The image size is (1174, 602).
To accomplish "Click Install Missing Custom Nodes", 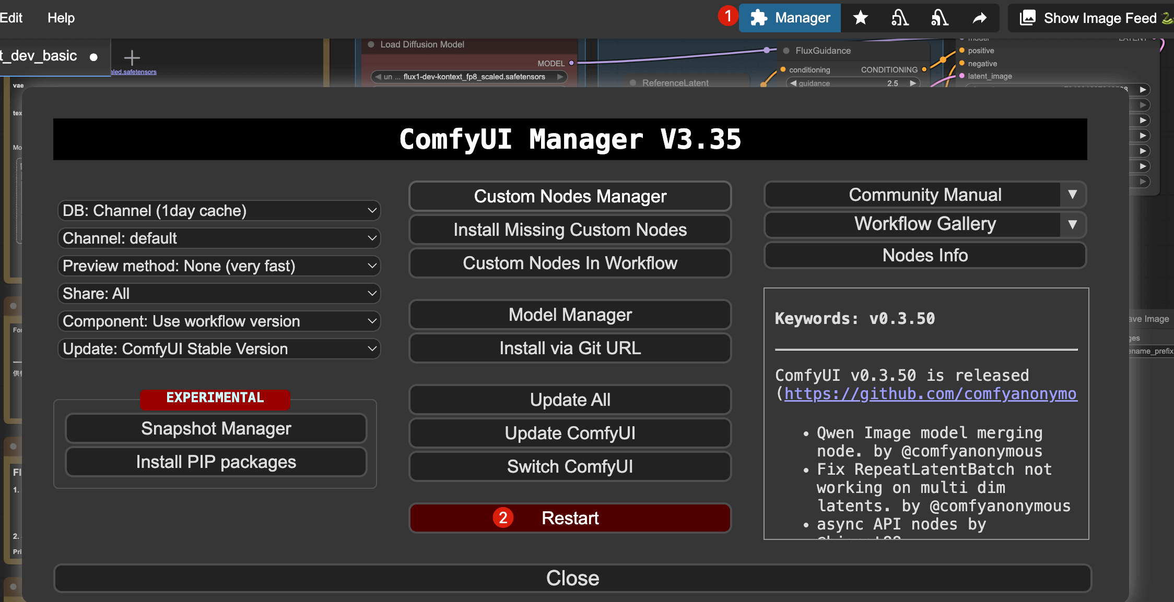I will (x=570, y=230).
